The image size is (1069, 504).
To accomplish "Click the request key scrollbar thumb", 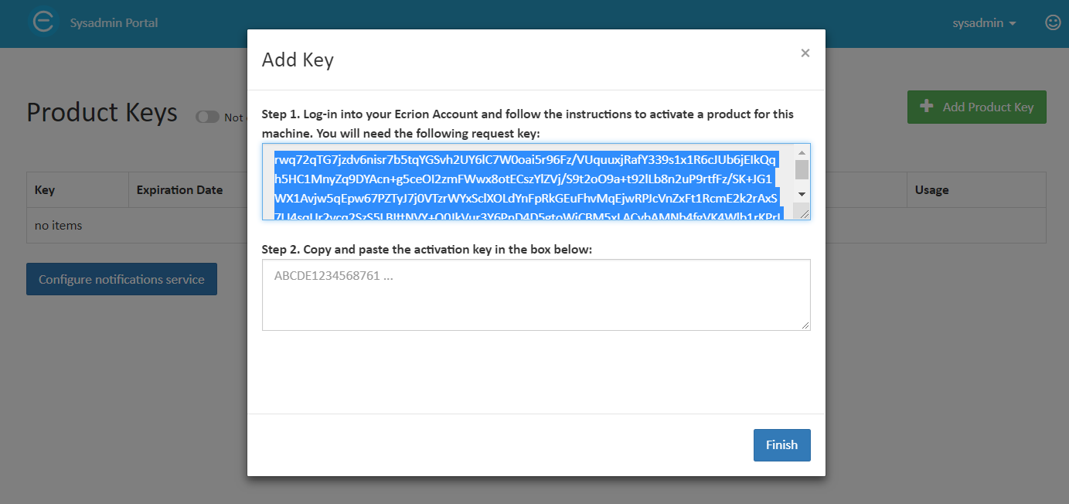I will tap(802, 169).
